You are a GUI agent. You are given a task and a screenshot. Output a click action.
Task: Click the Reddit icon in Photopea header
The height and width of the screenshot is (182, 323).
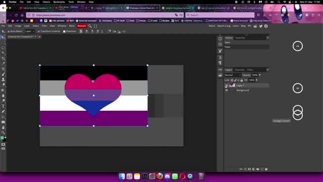(x=255, y=26)
